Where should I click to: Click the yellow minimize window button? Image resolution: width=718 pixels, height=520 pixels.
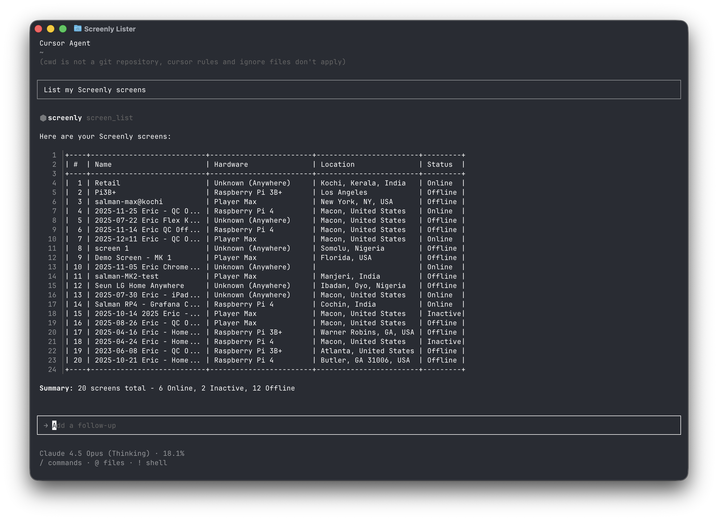point(51,29)
